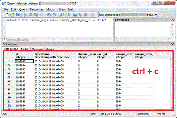Click the Cut scissors icon
Image resolution: width=177 pixels, height=118 pixels.
pos(25,14)
